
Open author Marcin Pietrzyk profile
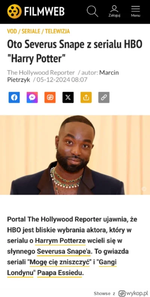click(x=63, y=76)
